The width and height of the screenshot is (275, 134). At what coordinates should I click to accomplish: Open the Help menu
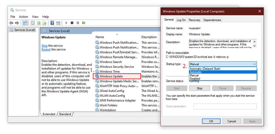pos(46,17)
